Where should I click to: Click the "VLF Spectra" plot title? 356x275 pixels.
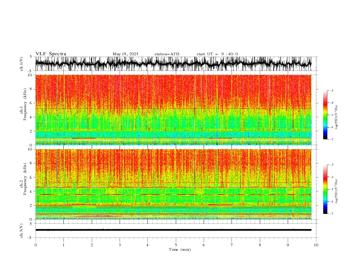click(51, 54)
